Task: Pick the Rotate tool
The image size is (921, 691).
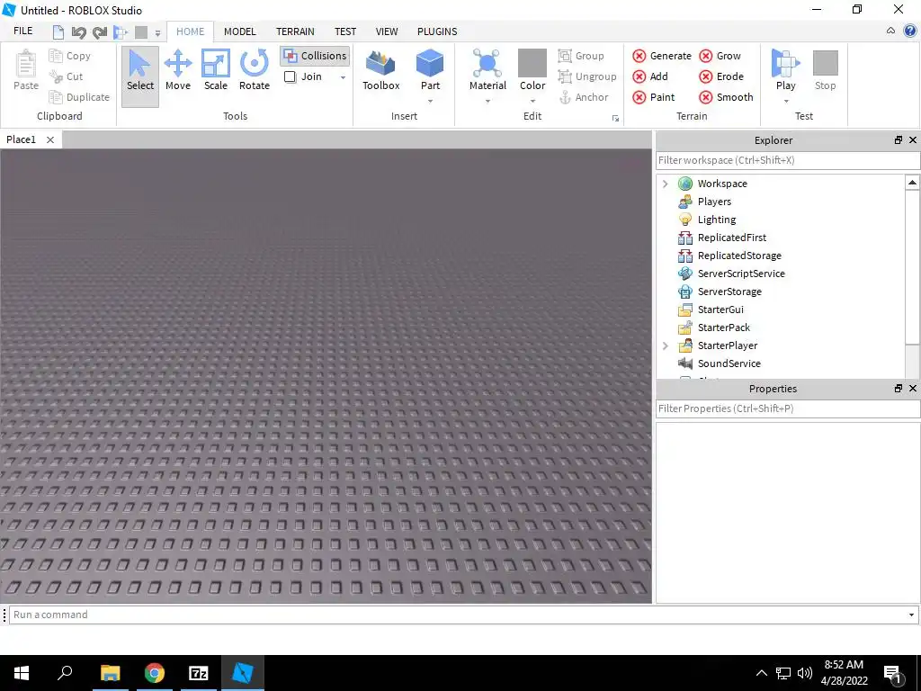Action: click(x=255, y=70)
